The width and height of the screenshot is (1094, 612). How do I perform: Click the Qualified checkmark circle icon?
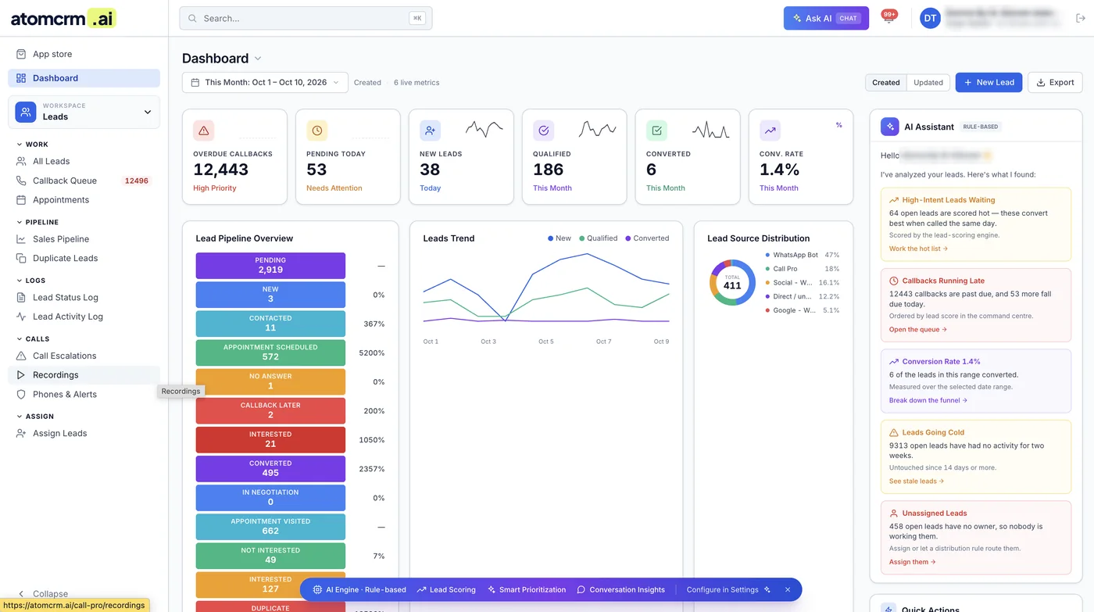[543, 131]
